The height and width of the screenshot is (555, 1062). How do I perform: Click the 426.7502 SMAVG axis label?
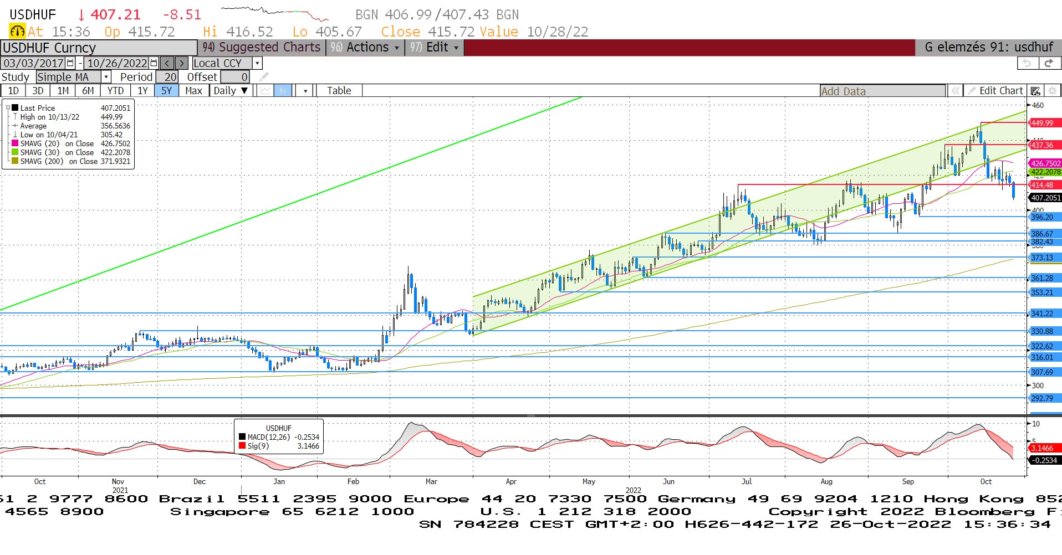tap(1045, 163)
